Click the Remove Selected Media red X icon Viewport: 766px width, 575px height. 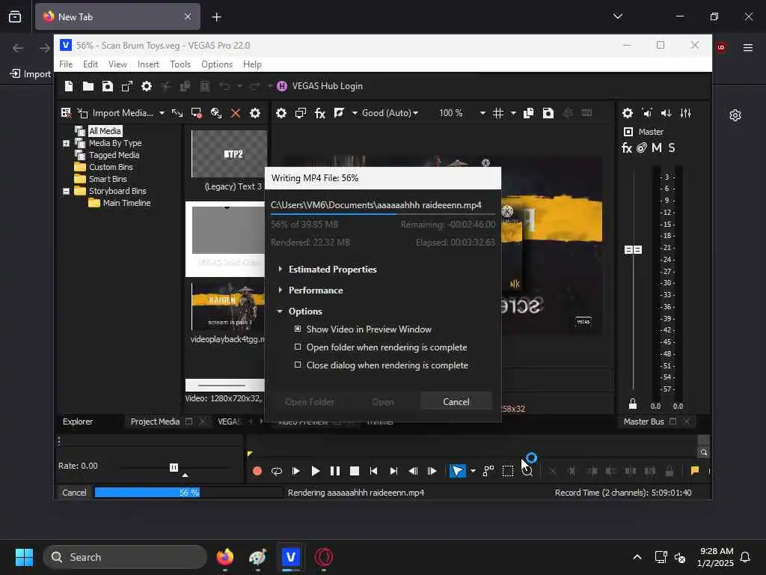236,113
